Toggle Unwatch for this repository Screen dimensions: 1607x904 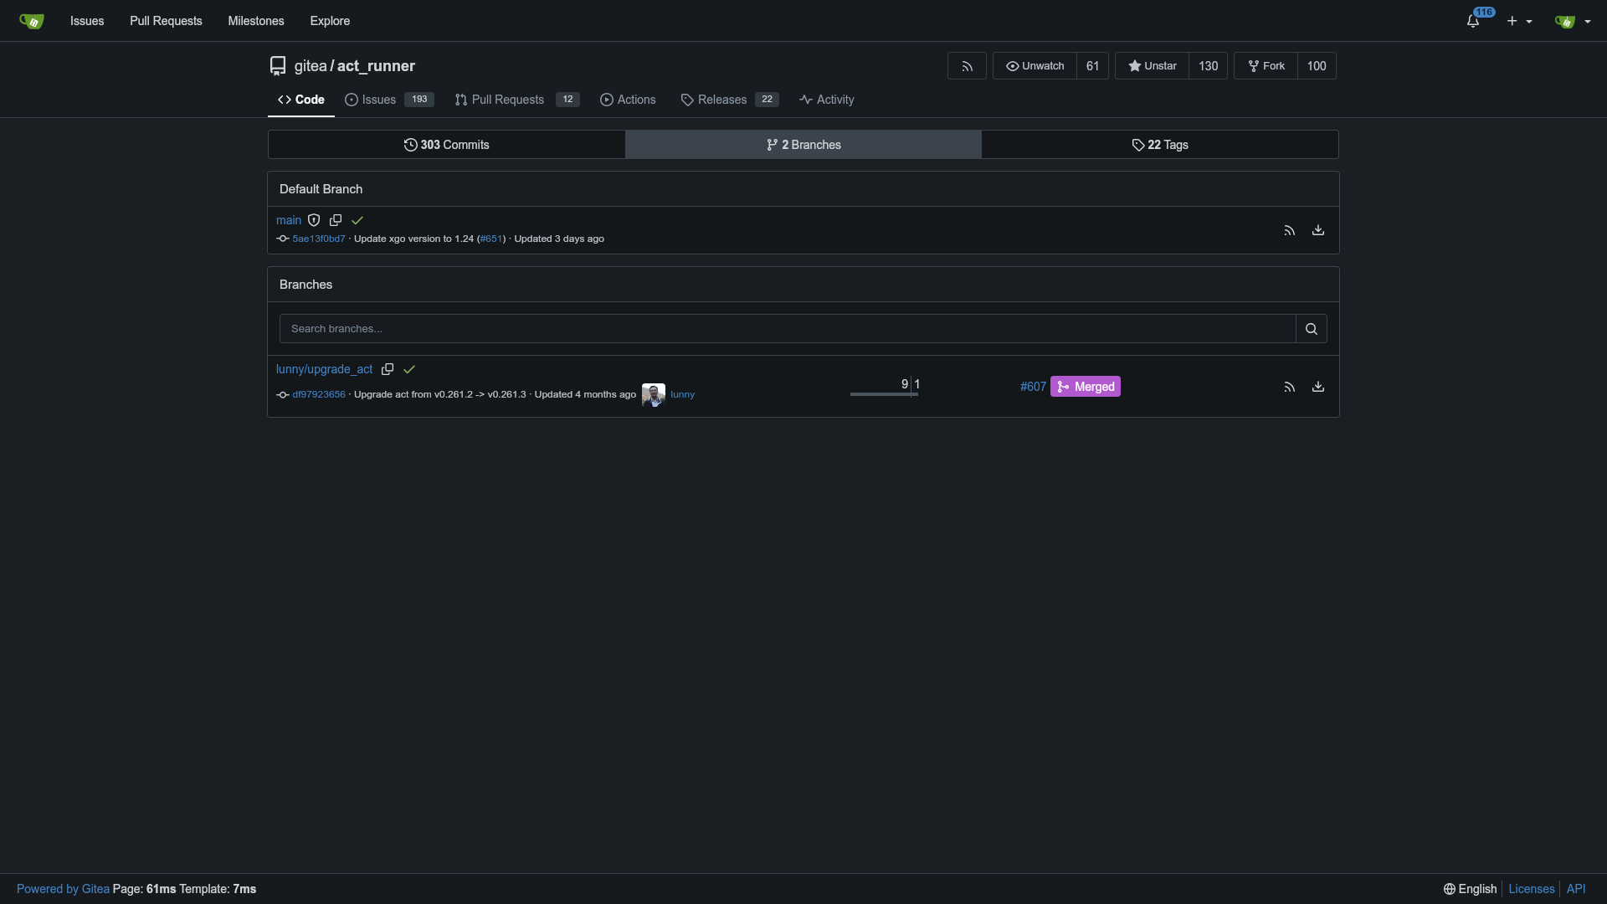pyautogui.click(x=1035, y=66)
